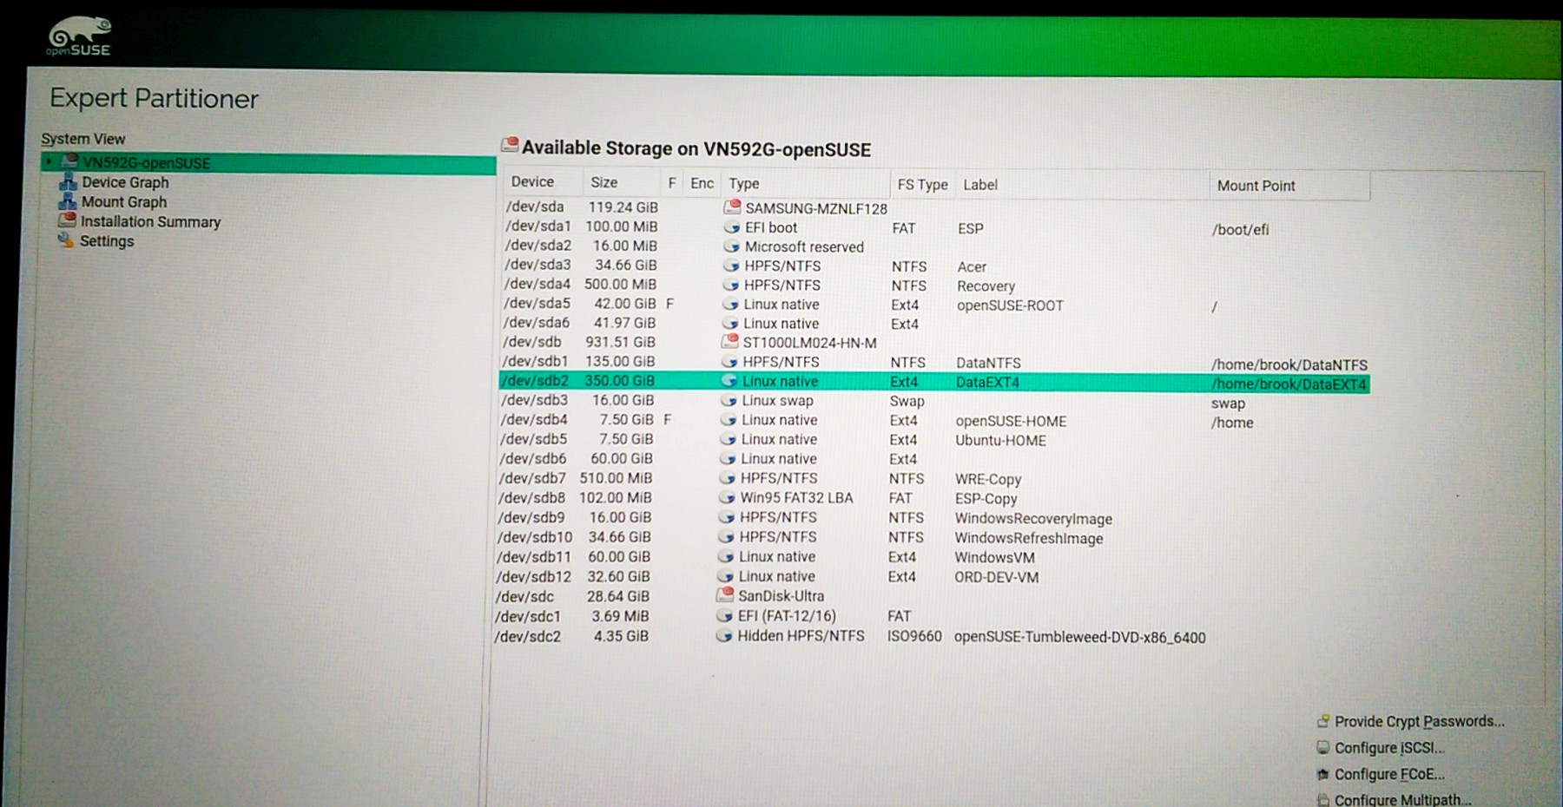Click the Win95 FAT32 LBA partition icon
1563x807 pixels.
click(727, 498)
